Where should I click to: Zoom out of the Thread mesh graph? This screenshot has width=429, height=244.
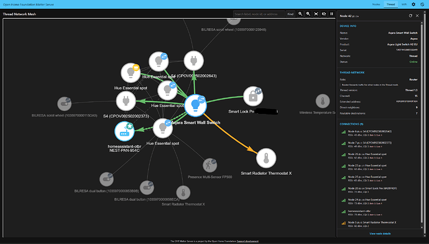(x=308, y=14)
